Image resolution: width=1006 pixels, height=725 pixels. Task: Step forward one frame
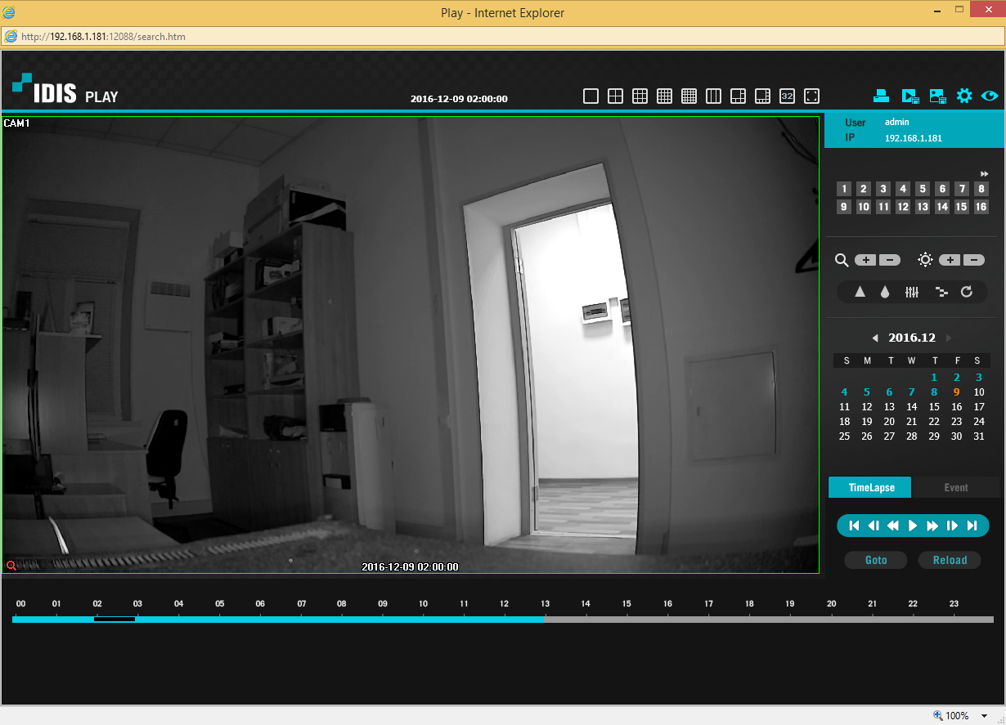[x=952, y=526]
